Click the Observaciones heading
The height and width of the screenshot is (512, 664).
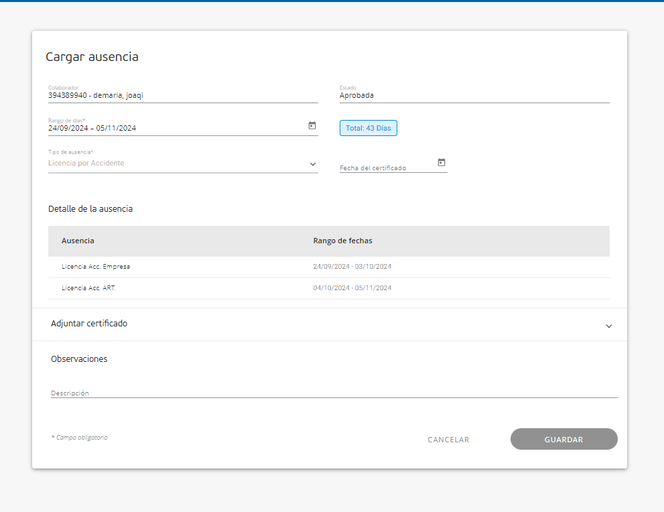[x=79, y=359]
